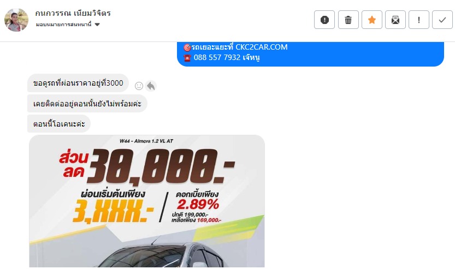Mark conversation unread with envelope icon
Image resolution: width=455 pixels, height=269 pixels.
pos(395,20)
